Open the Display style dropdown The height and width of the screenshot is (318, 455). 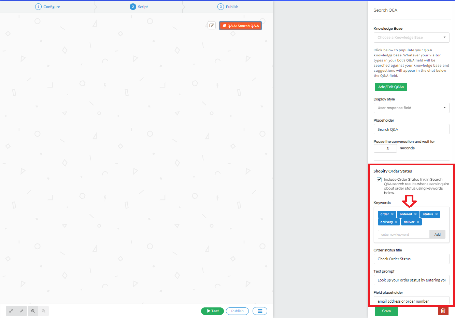[x=411, y=108]
